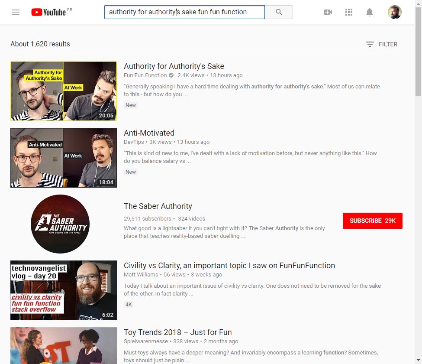
Task: Open title link Authority for Authority's Sake
Action: pyautogui.click(x=174, y=66)
